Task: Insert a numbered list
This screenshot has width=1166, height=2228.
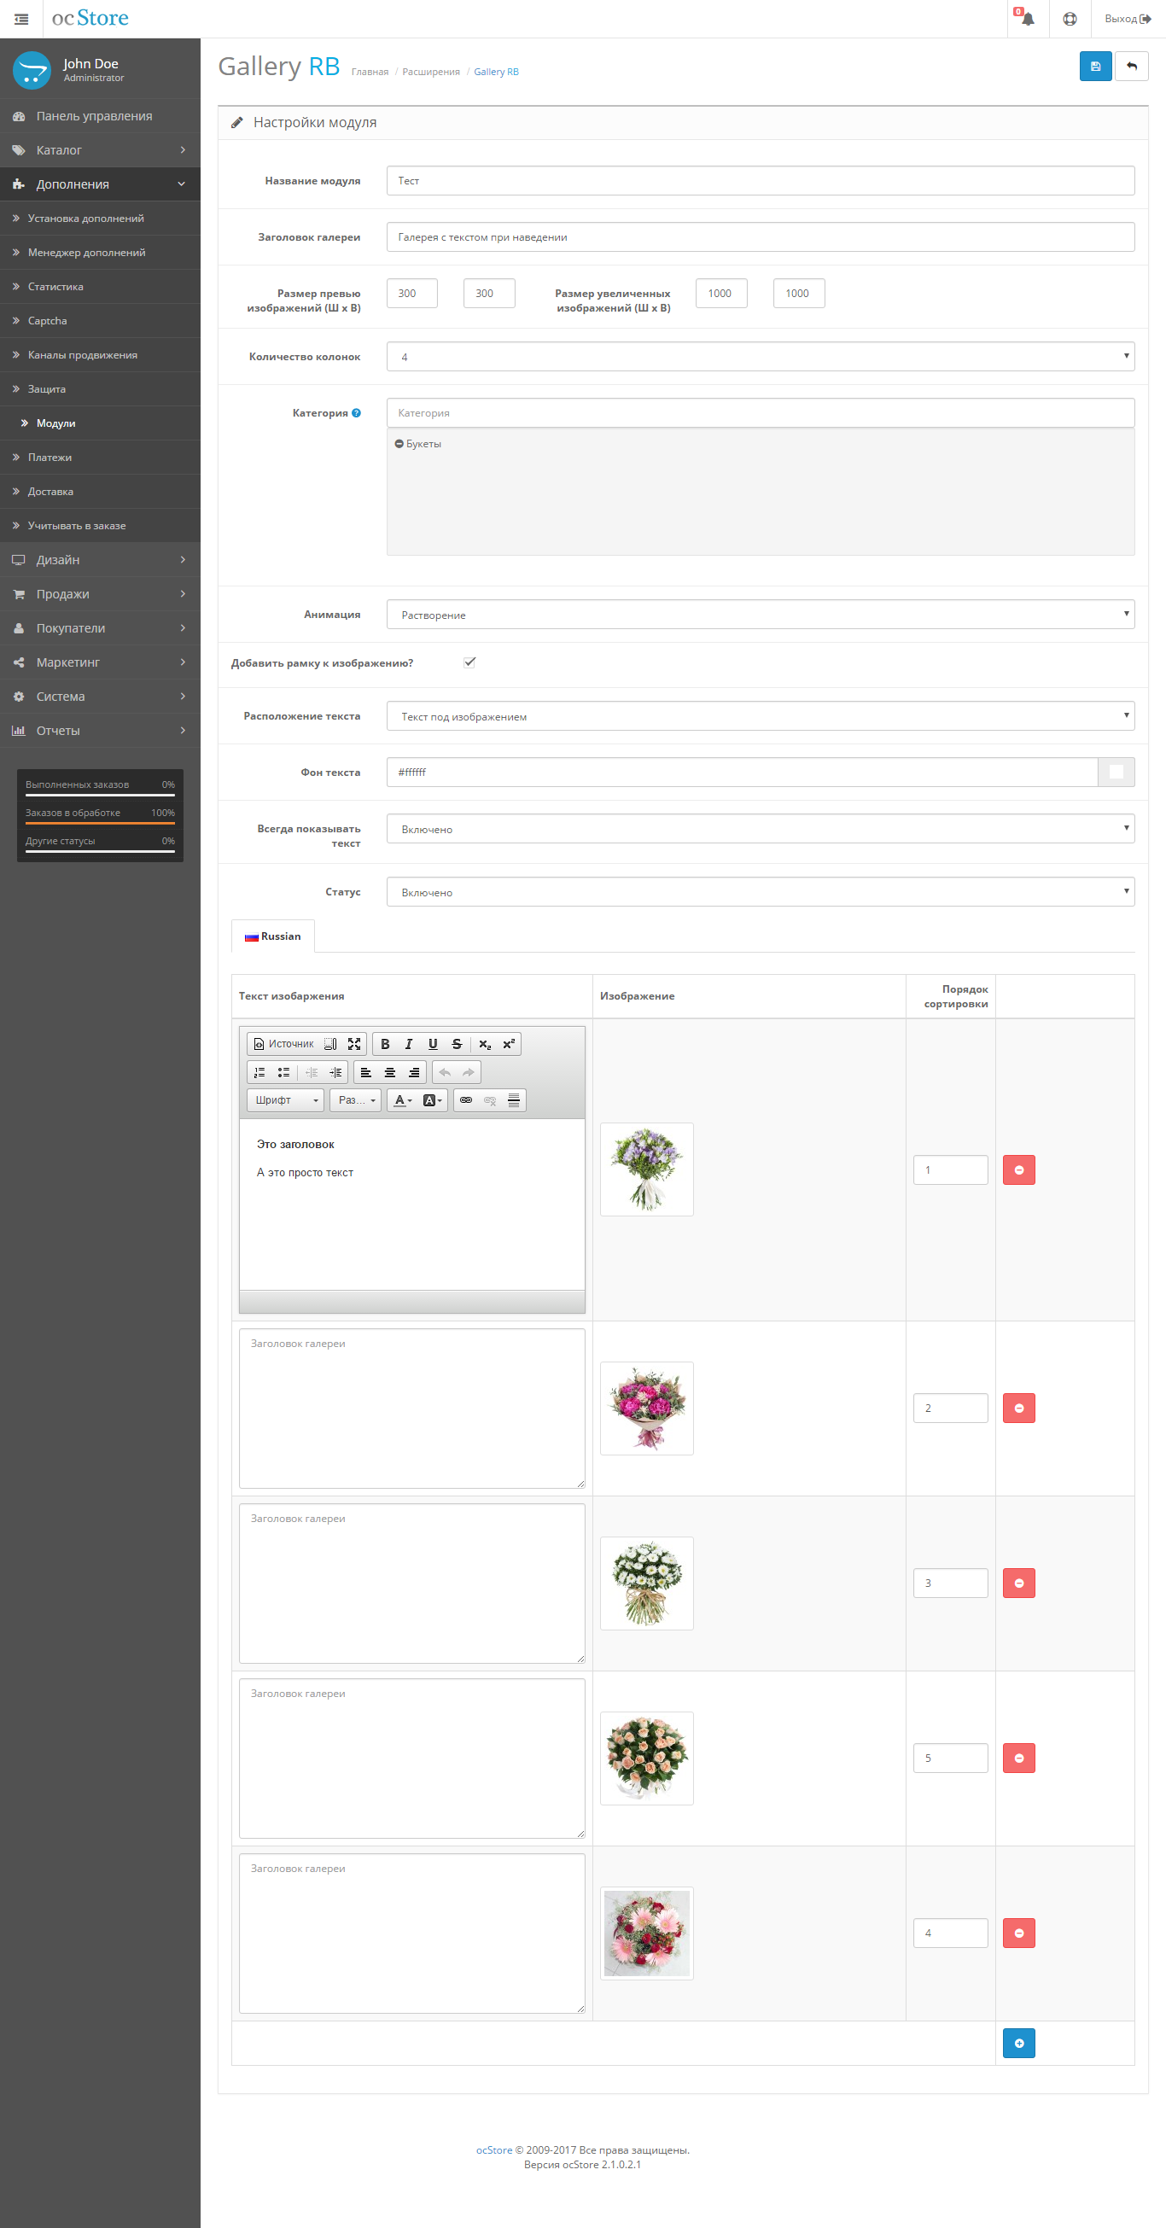Action: coord(259,1072)
